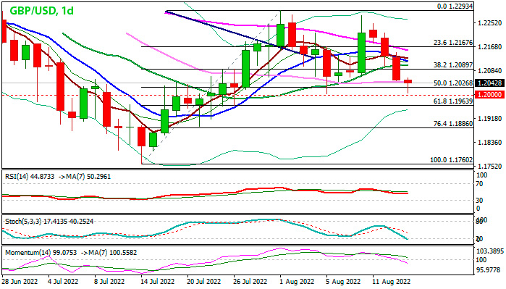The image size is (506, 289).
Task: Click the 28 Jun 2022 date label
Action: [x=20, y=282]
